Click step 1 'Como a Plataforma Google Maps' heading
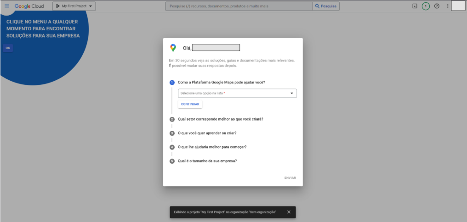Image resolution: width=467 pixels, height=222 pixels. tap(221, 82)
